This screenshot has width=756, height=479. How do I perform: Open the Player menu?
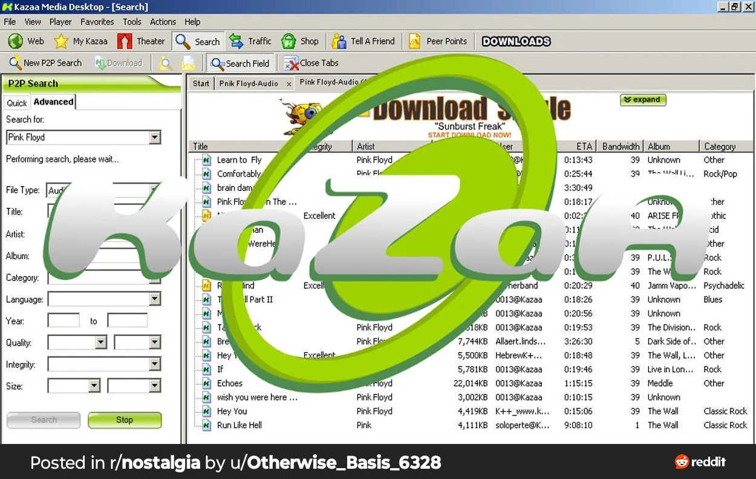60,22
